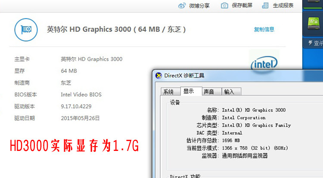The width and height of the screenshot is (323, 178).
Task: Click 复制信息 link
Action: (264, 30)
